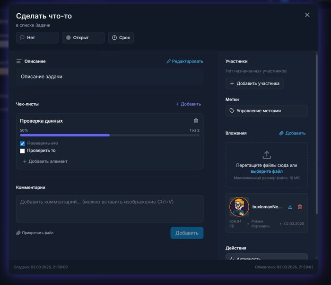The image size is (331, 285).
Task: Check the Проверить то checklist item
Action: tap(22, 151)
